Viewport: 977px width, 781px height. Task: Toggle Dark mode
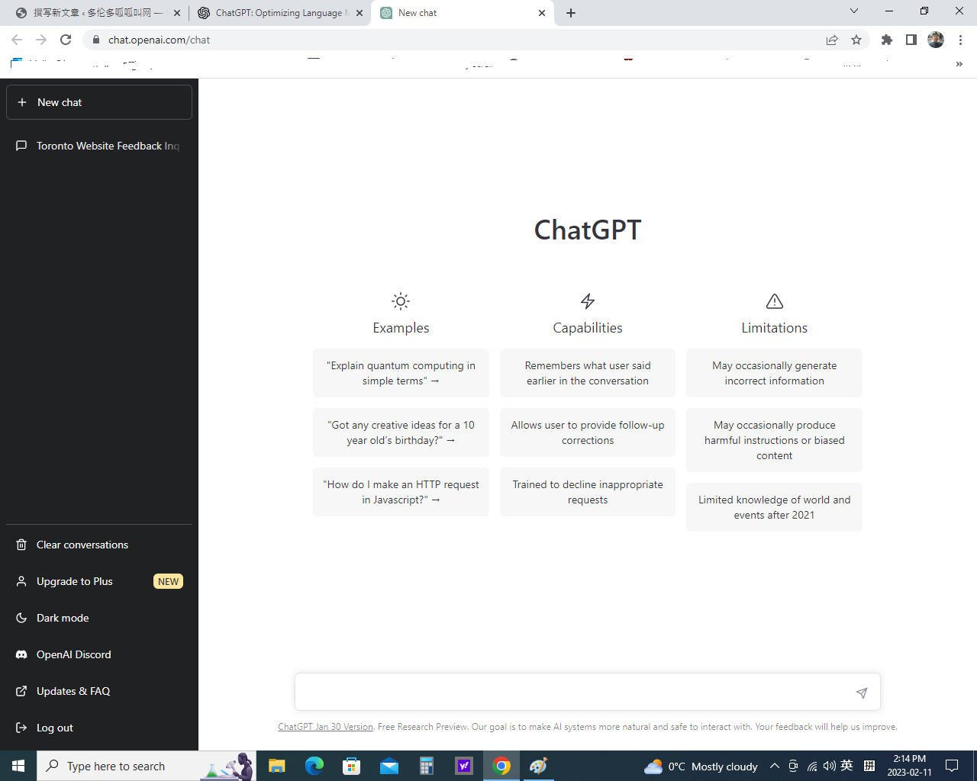[x=99, y=618]
